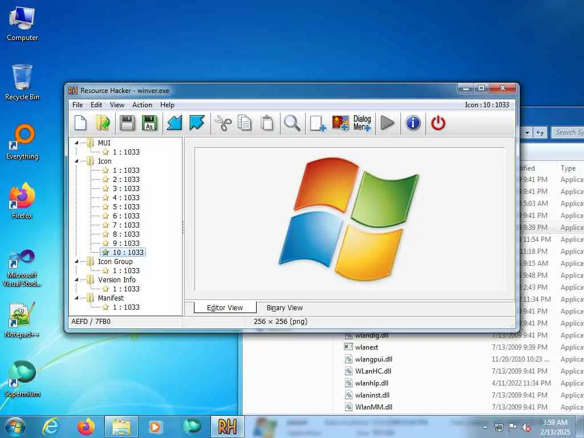Open Windows Media Player from taskbar

(155, 427)
